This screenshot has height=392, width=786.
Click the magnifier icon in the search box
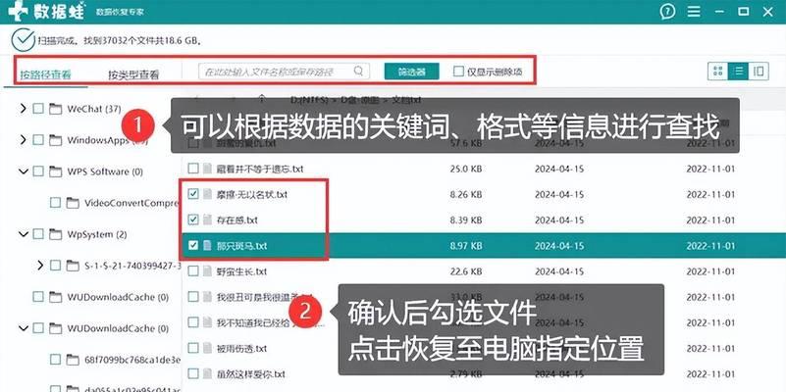coord(358,72)
